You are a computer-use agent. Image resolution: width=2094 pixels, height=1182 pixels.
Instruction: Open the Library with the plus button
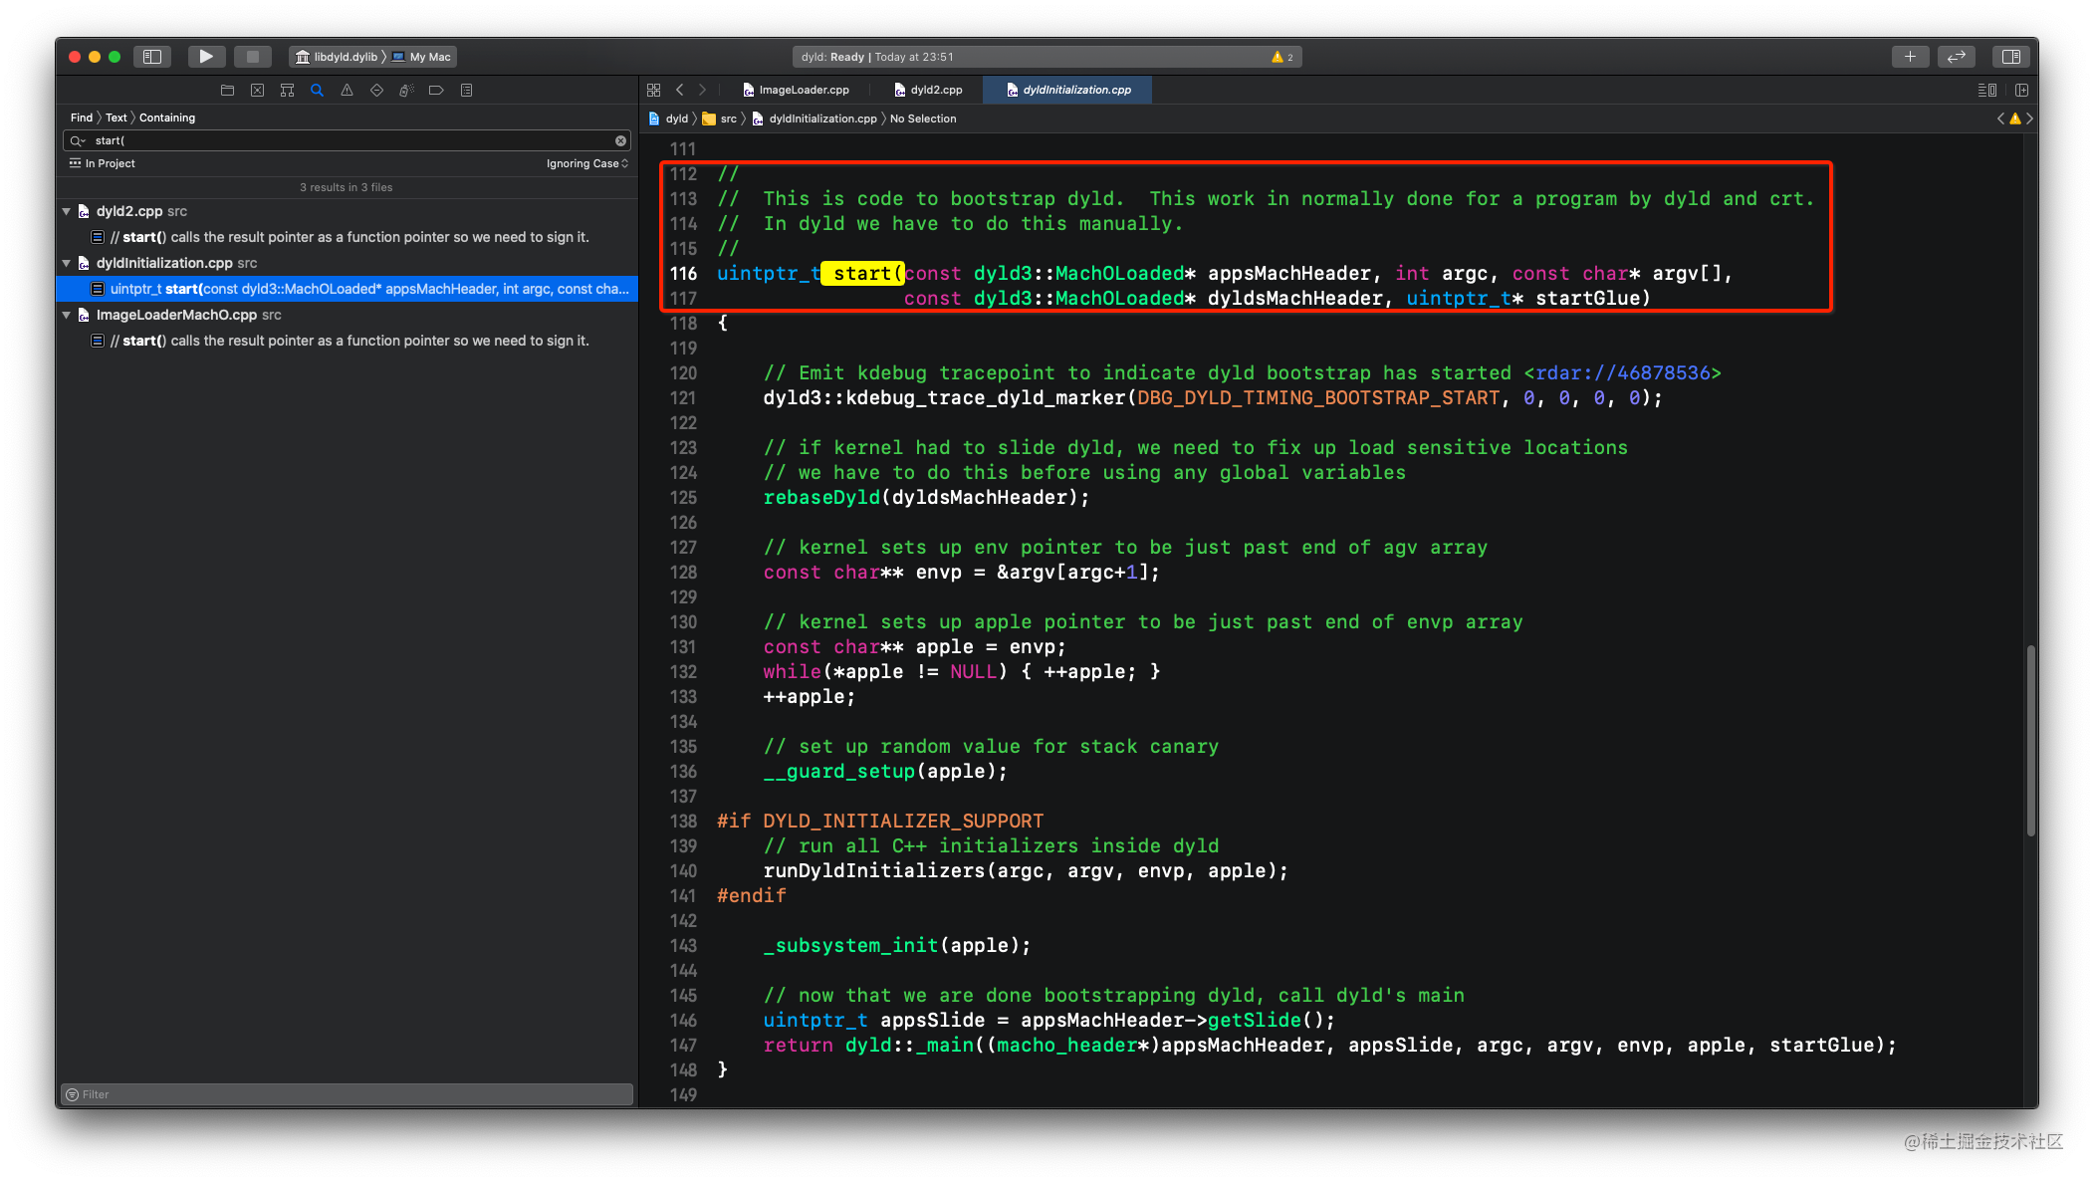coord(1910,57)
